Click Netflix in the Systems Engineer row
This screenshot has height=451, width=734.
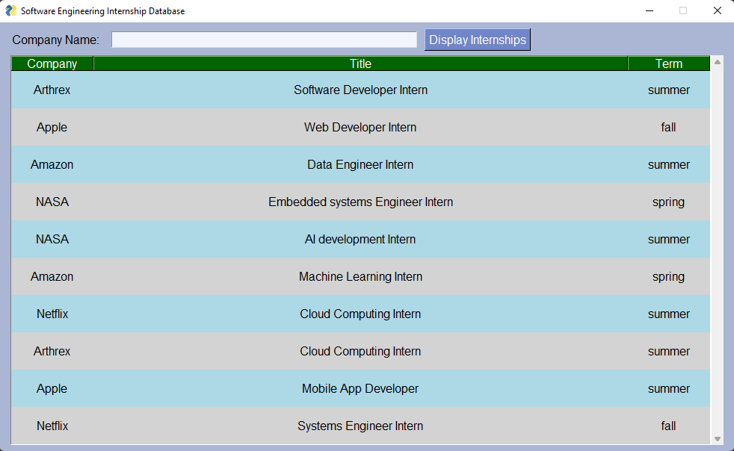pyautogui.click(x=52, y=426)
